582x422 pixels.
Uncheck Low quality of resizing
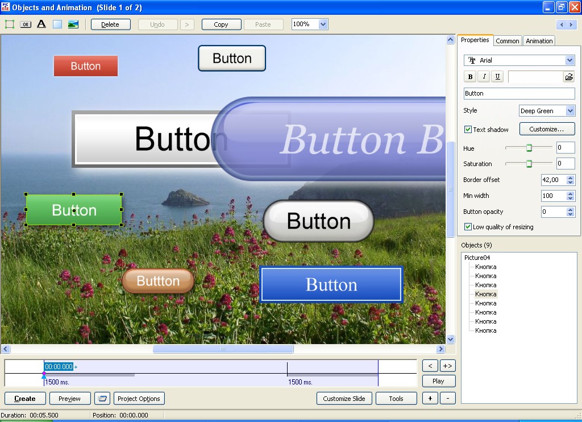pos(468,227)
